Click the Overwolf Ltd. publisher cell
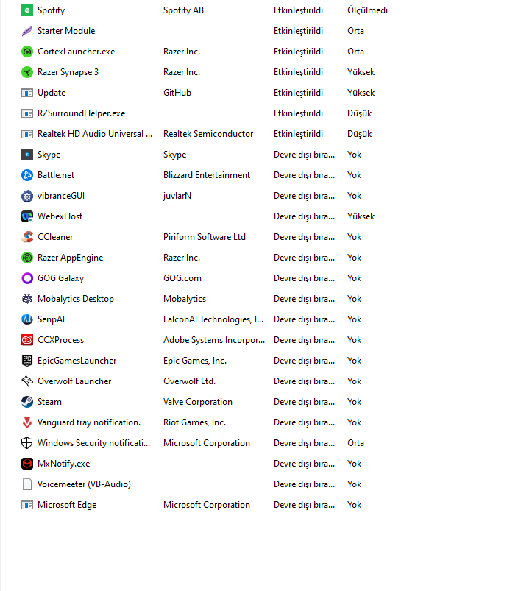This screenshot has height=591, width=532. point(190,381)
